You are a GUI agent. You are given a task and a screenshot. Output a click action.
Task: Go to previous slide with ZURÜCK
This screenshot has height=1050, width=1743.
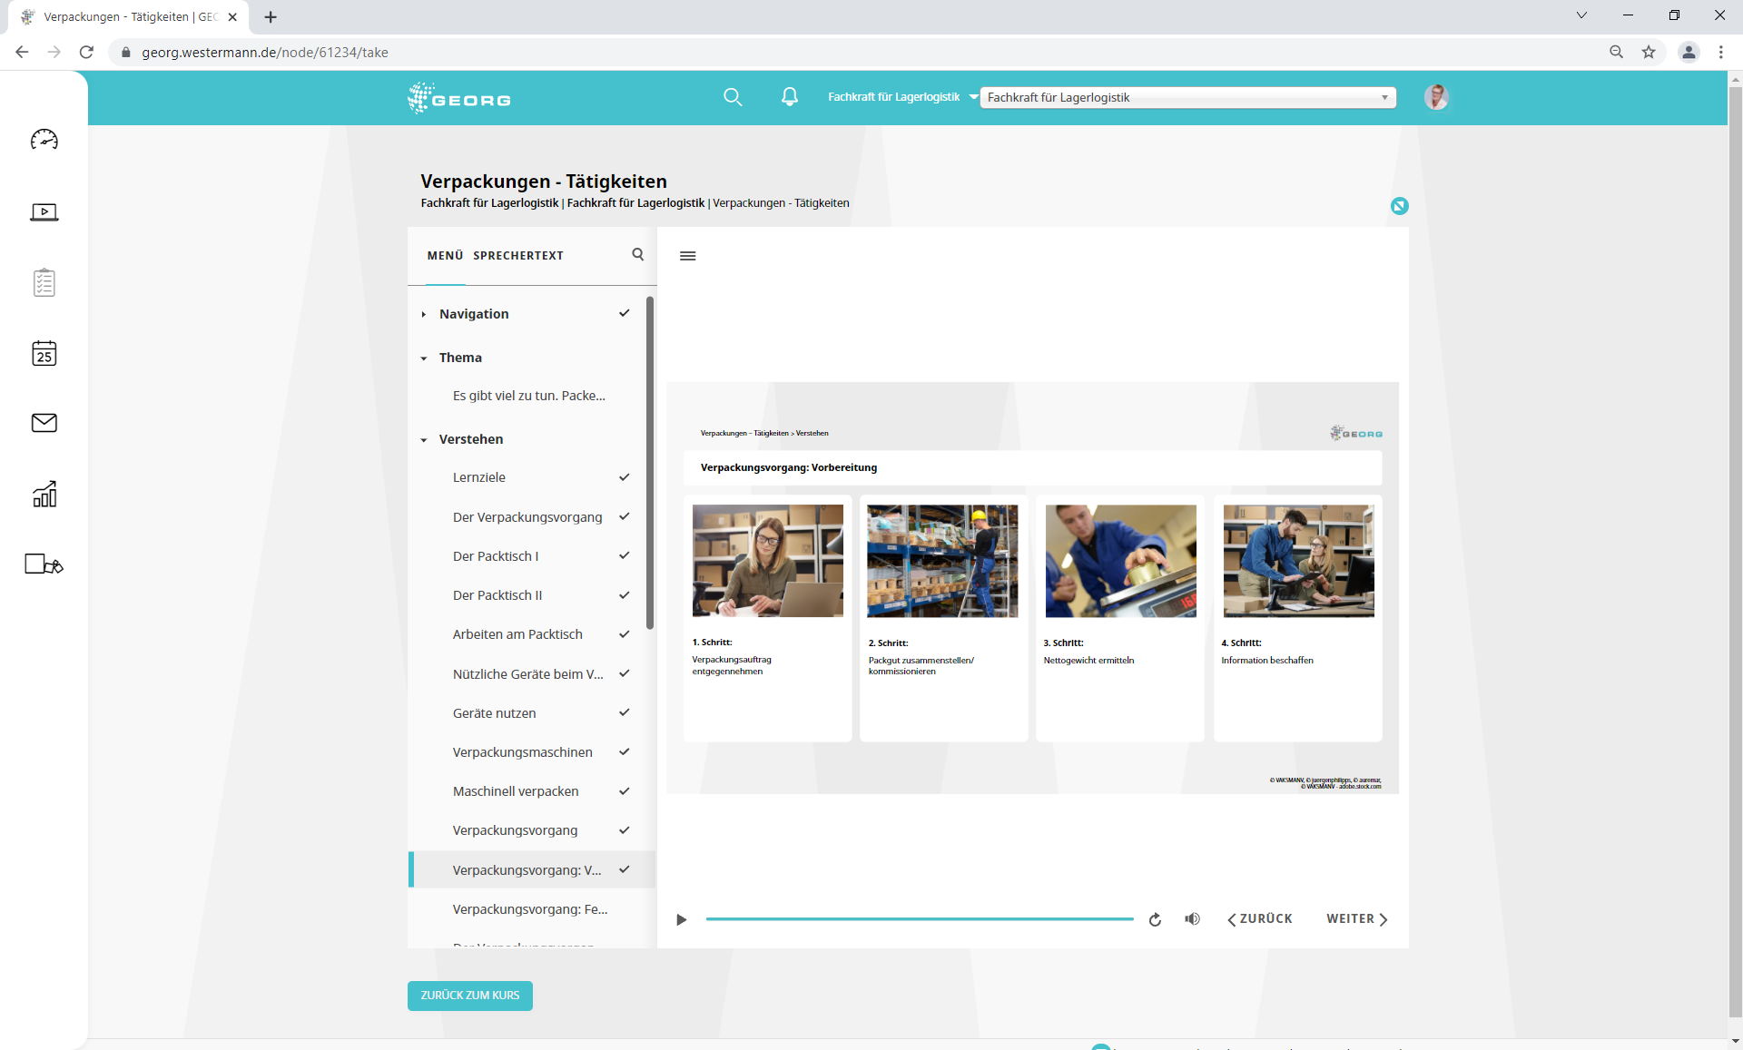[1260, 919]
